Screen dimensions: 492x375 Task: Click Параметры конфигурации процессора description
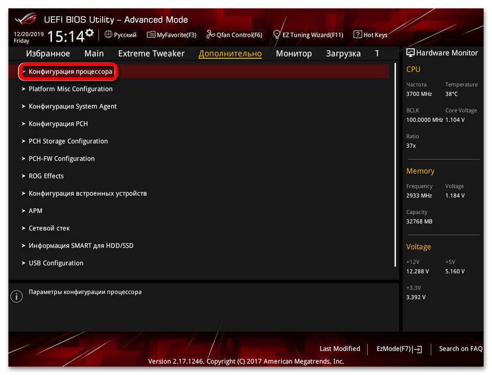pyautogui.click(x=85, y=292)
